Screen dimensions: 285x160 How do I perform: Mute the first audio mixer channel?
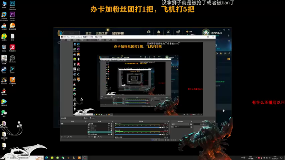pyautogui.click(x=164, y=128)
